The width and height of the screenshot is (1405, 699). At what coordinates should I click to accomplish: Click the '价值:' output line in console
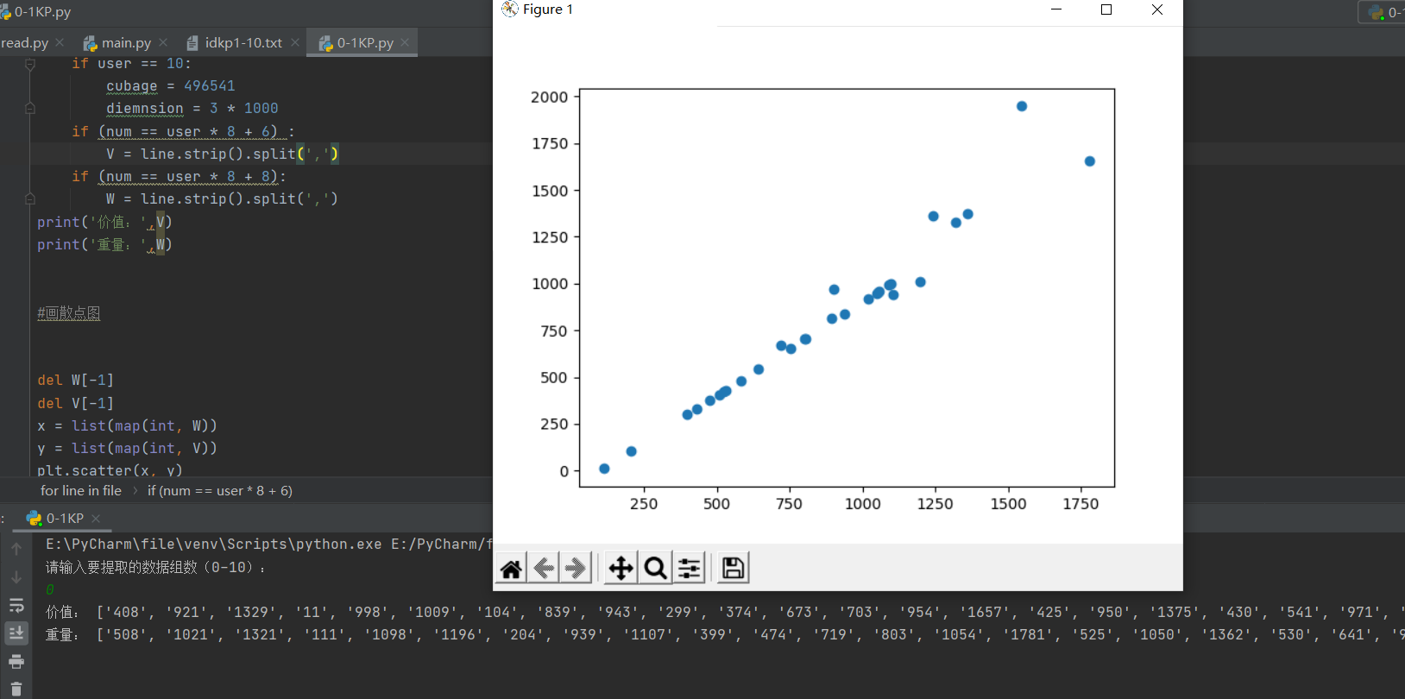point(725,612)
